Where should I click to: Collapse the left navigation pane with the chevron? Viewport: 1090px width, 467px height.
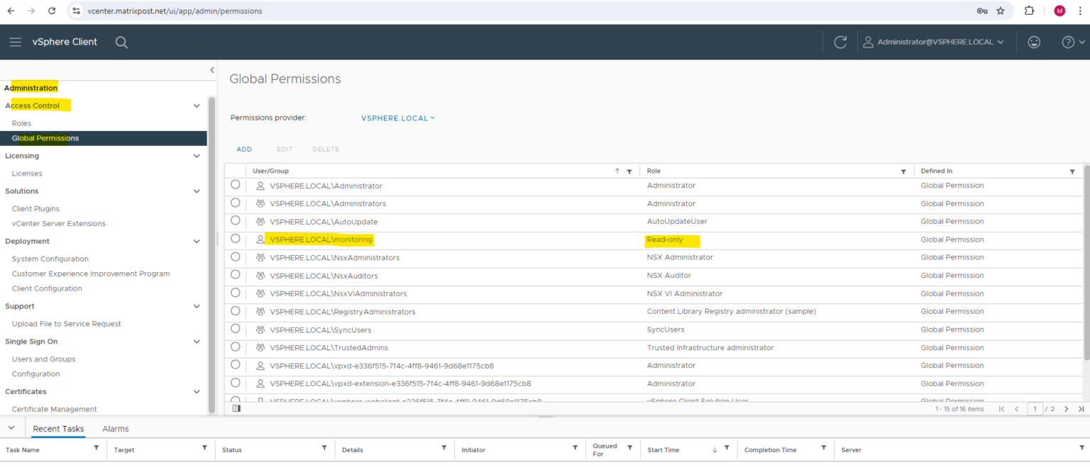tap(211, 70)
